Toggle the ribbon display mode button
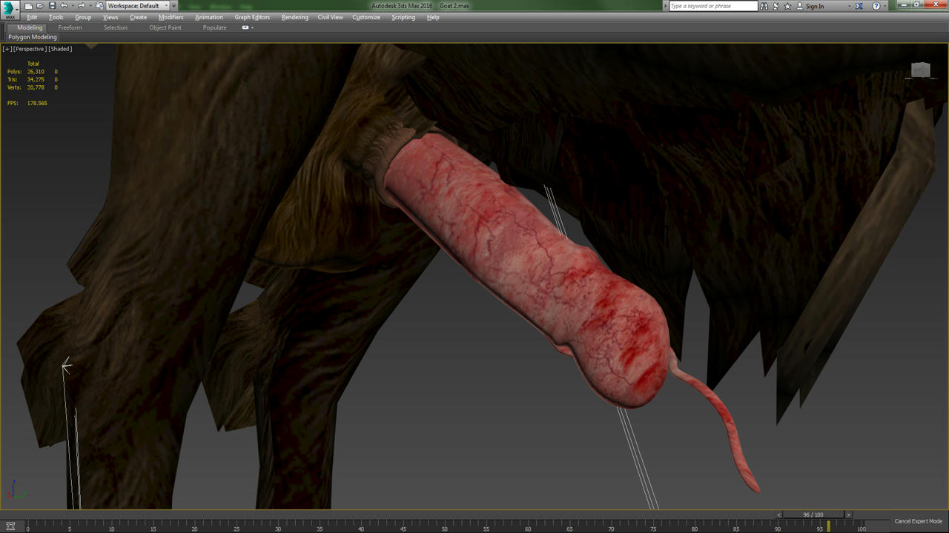The image size is (949, 533). point(245,27)
